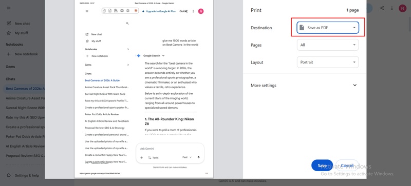Click New notebook label in Gemini sidebar
The image size is (411, 186).
click(26, 54)
